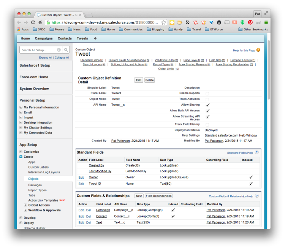Click the cast screen extension icon
Image resolution: width=285 pixels, height=249 pixels.
point(227,22)
